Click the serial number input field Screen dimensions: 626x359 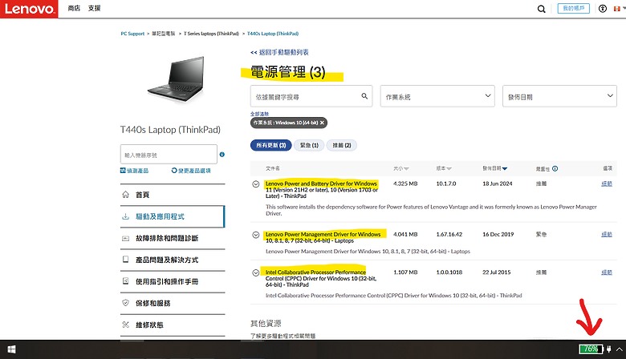(x=169, y=155)
